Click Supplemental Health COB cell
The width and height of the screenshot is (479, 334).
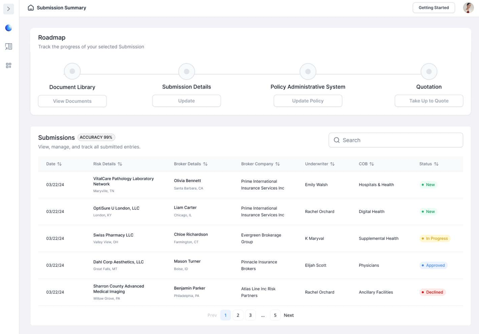[378, 239]
